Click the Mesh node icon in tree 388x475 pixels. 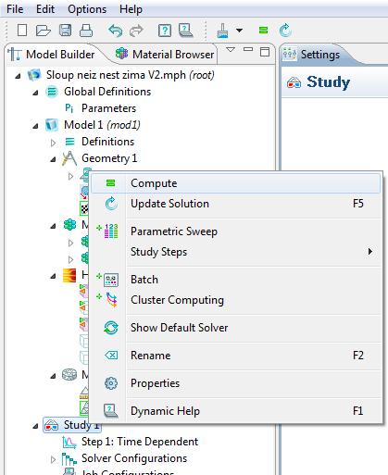pyautogui.click(x=69, y=375)
